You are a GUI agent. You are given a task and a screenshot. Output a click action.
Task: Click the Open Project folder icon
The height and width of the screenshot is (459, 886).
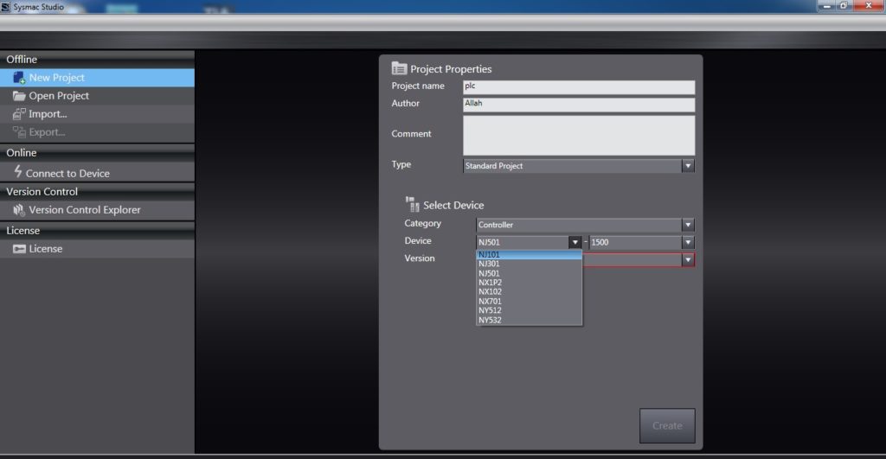click(x=19, y=96)
